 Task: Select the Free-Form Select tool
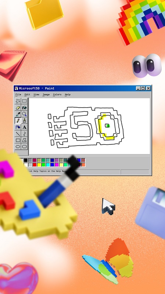[x=18, y=101]
